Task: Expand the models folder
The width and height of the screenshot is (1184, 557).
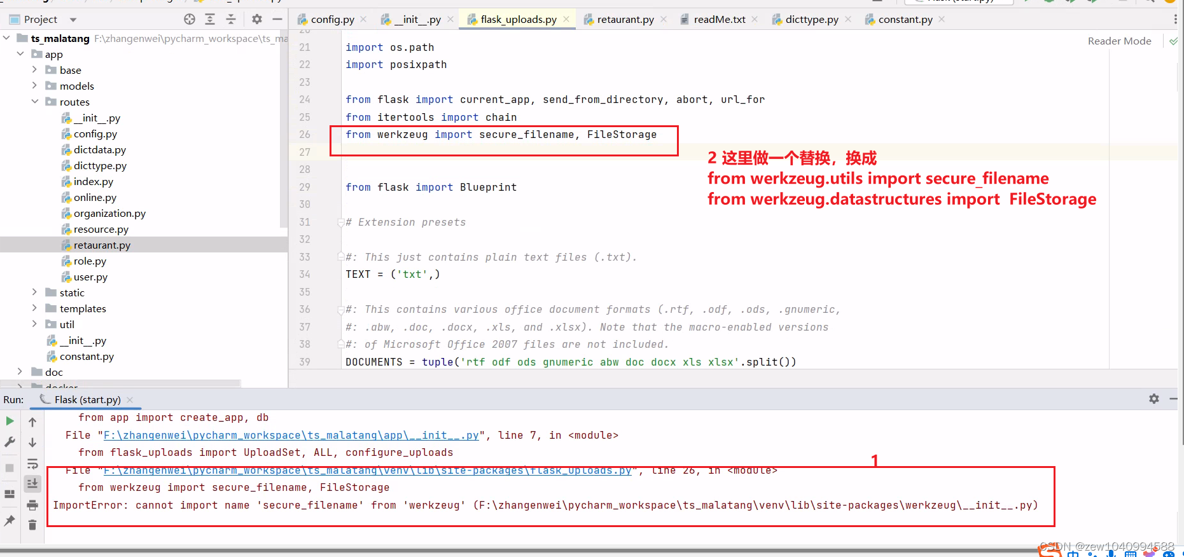Action: [35, 86]
